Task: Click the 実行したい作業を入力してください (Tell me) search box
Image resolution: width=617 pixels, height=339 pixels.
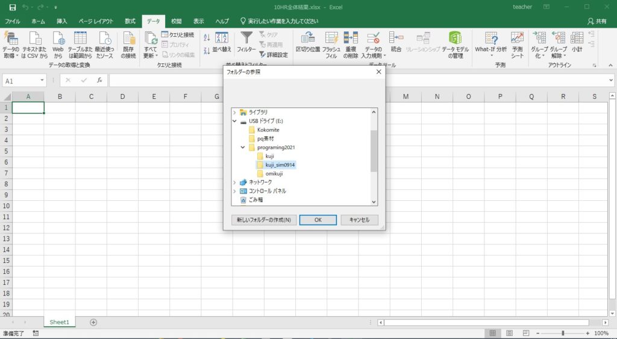Action: click(280, 21)
